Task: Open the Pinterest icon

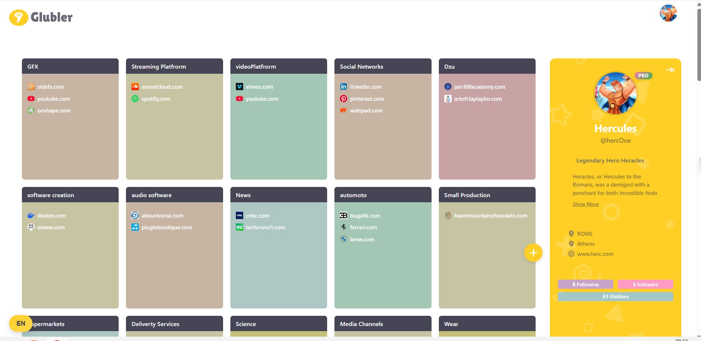Action: click(343, 99)
